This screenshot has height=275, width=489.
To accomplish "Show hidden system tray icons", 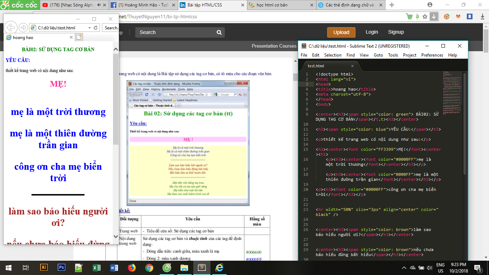I will pos(404,267).
